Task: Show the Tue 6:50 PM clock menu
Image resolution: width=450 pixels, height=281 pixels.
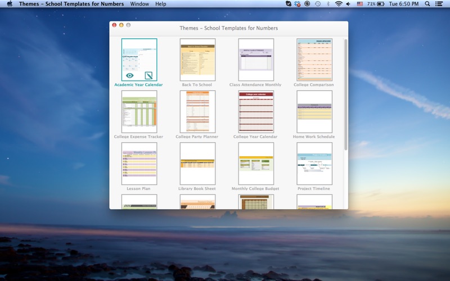Action: [x=403, y=4]
